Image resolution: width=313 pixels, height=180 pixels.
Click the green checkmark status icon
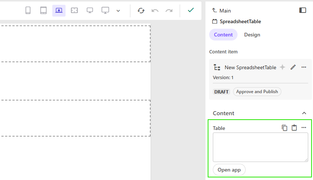coord(191,10)
